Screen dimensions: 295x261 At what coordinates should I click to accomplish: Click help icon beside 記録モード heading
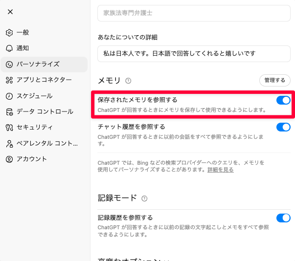144,198
